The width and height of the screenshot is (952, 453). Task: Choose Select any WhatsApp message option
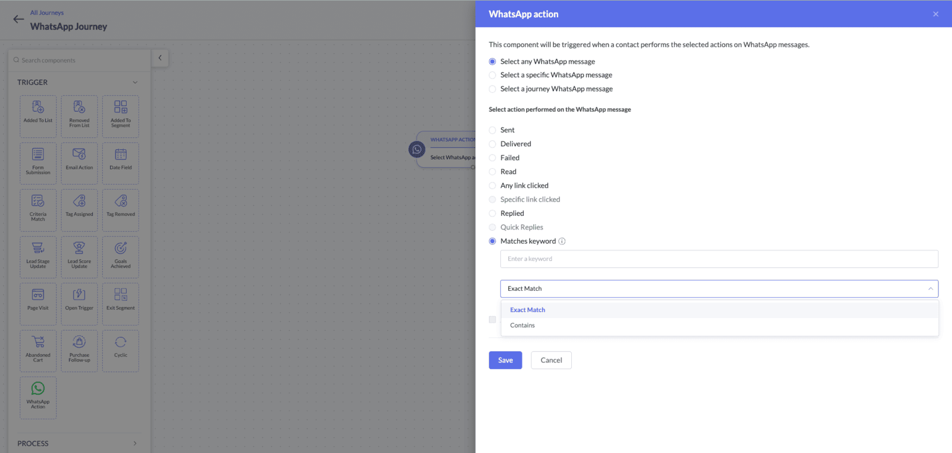[x=492, y=61]
